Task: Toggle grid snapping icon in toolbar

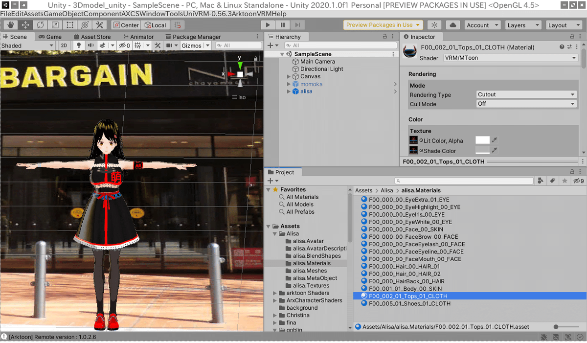Action: point(178,25)
